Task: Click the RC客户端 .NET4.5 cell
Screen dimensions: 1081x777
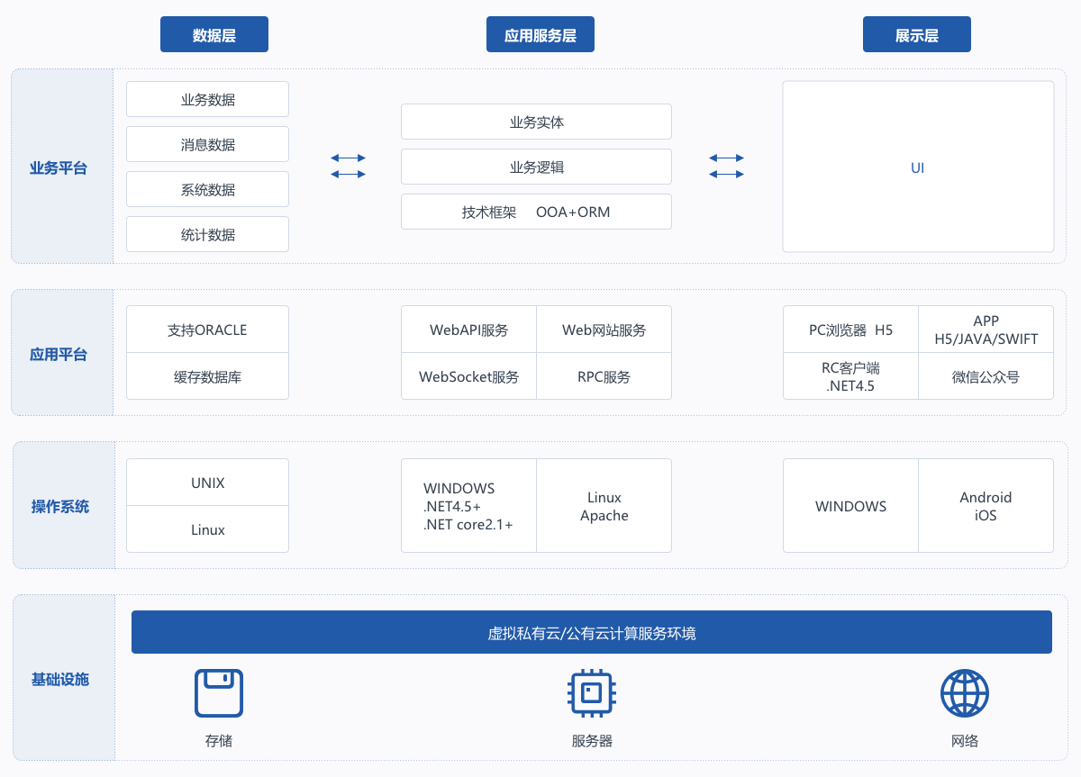Action: click(850, 376)
